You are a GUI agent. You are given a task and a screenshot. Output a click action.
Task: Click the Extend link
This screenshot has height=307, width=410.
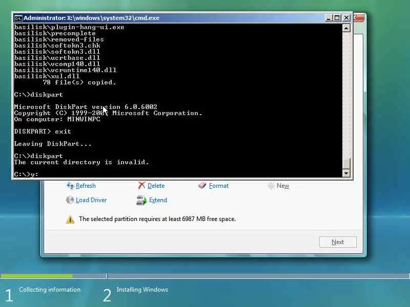[158, 200]
